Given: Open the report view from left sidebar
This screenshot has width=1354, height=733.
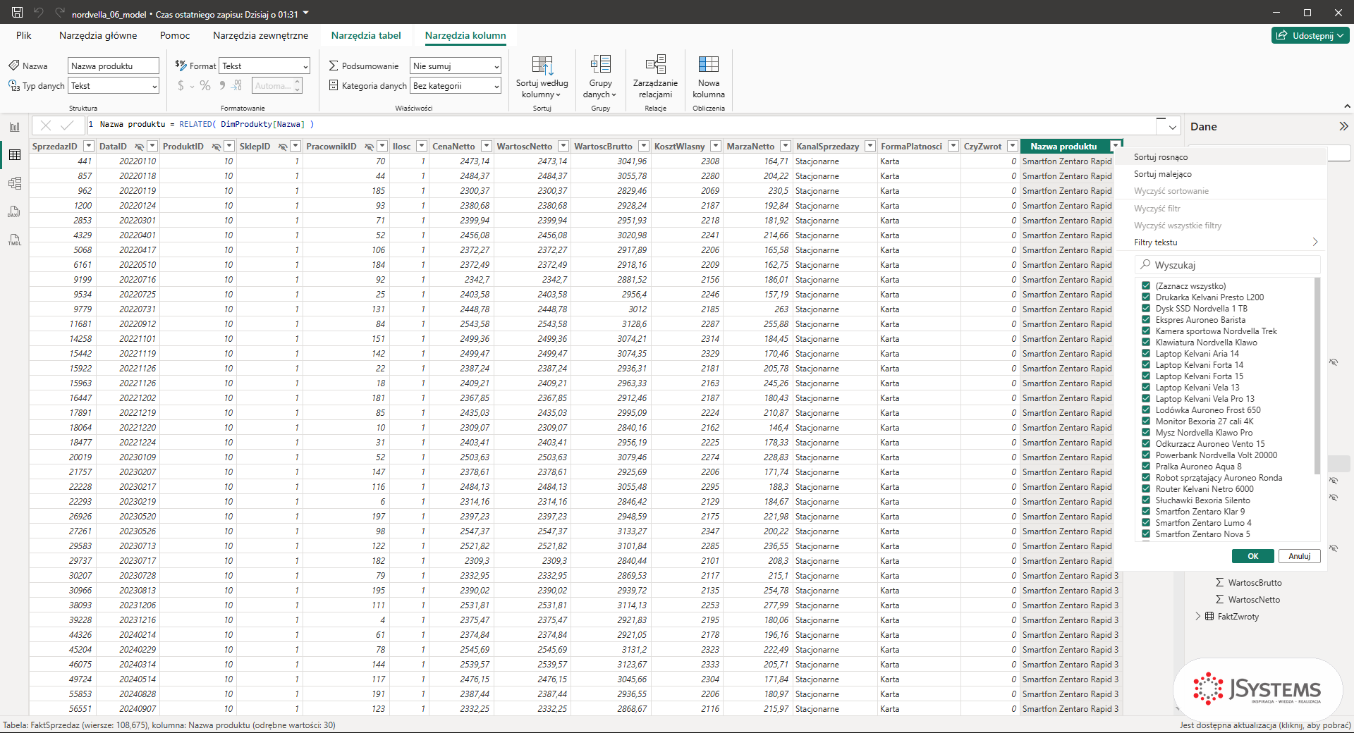Looking at the screenshot, I should click(15, 127).
